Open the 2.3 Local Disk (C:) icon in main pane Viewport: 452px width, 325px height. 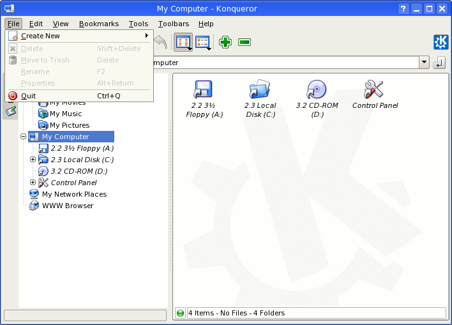tap(260, 89)
